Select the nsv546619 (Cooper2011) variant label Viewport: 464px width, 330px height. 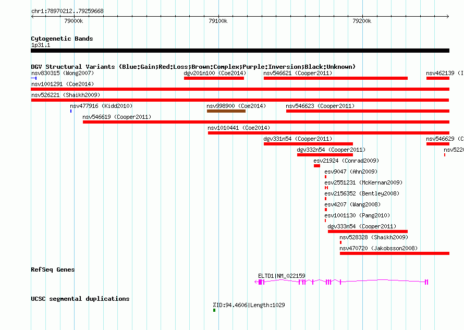(117, 117)
